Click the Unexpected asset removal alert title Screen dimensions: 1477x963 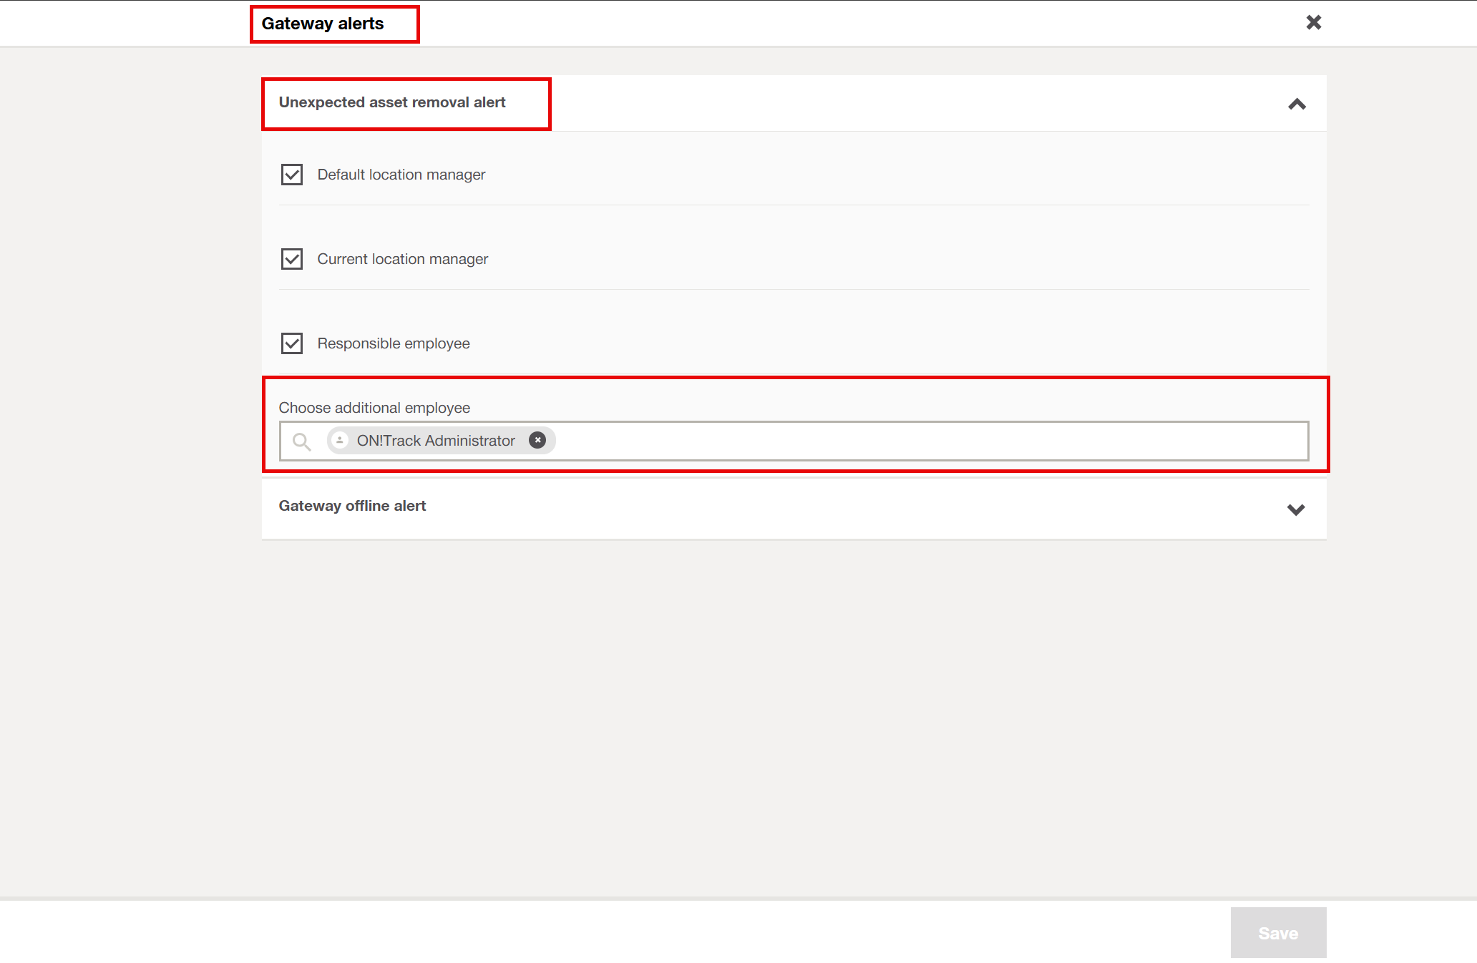tap(392, 102)
